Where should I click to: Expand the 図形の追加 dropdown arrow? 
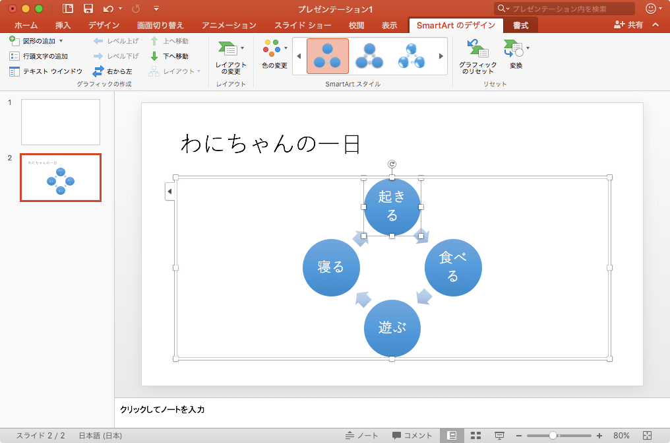[61, 41]
